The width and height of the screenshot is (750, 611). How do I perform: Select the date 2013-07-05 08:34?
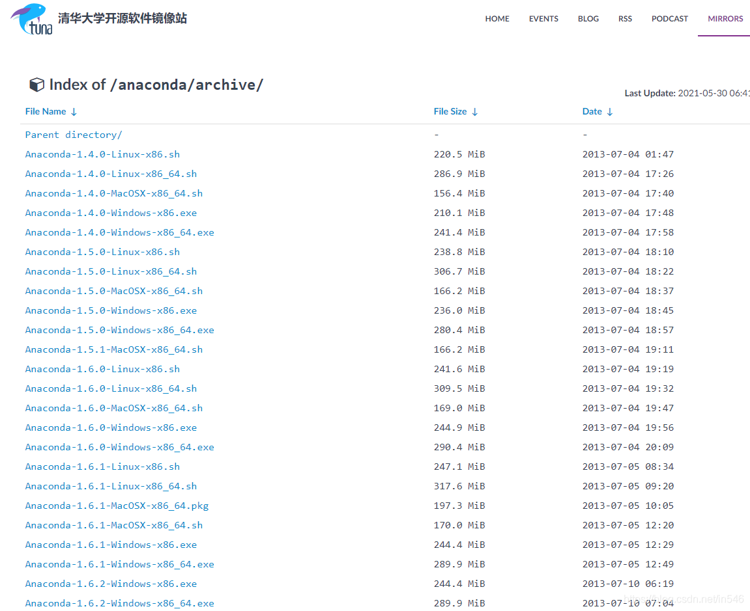pos(628,467)
